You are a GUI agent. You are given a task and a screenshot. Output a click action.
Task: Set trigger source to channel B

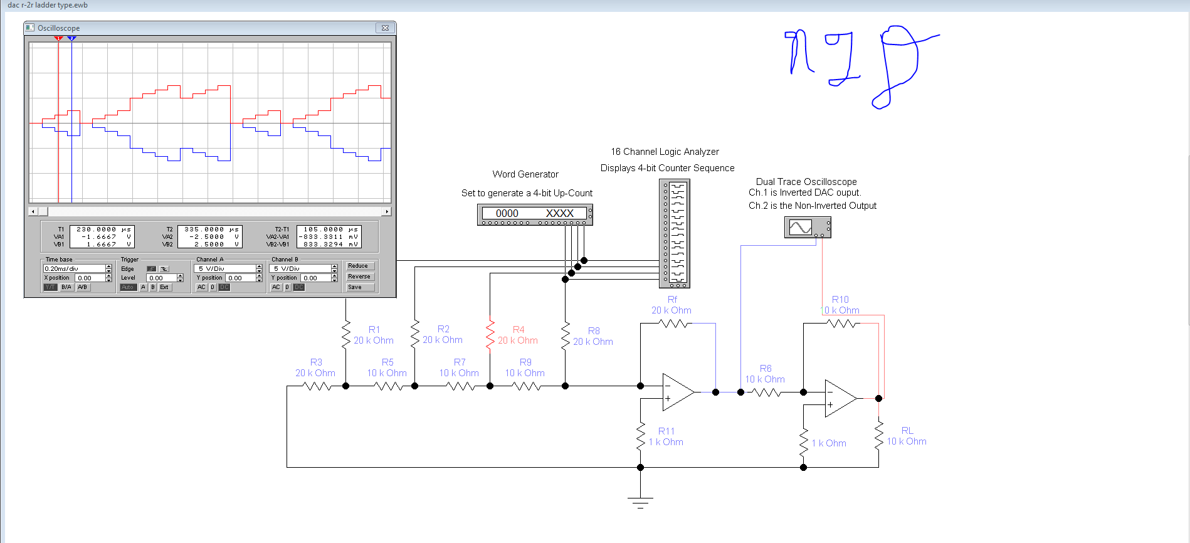tap(153, 287)
